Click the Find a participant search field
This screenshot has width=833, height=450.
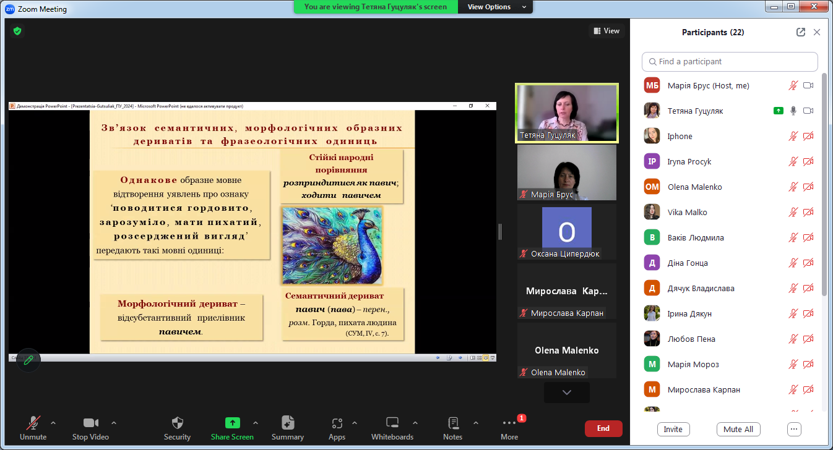pyautogui.click(x=730, y=62)
